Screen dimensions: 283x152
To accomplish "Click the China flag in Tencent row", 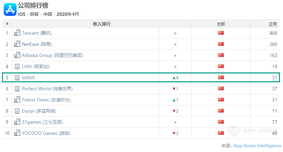I will coord(221,33).
